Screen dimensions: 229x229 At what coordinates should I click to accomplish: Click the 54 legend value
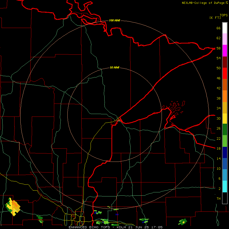[219, 58]
